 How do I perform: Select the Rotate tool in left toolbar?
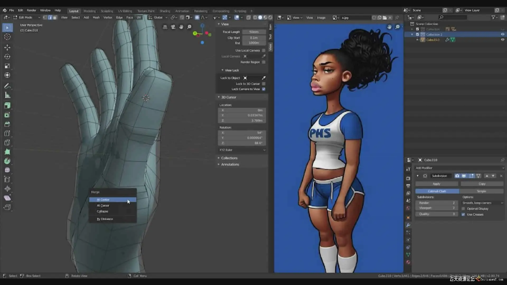pyautogui.click(x=7, y=57)
